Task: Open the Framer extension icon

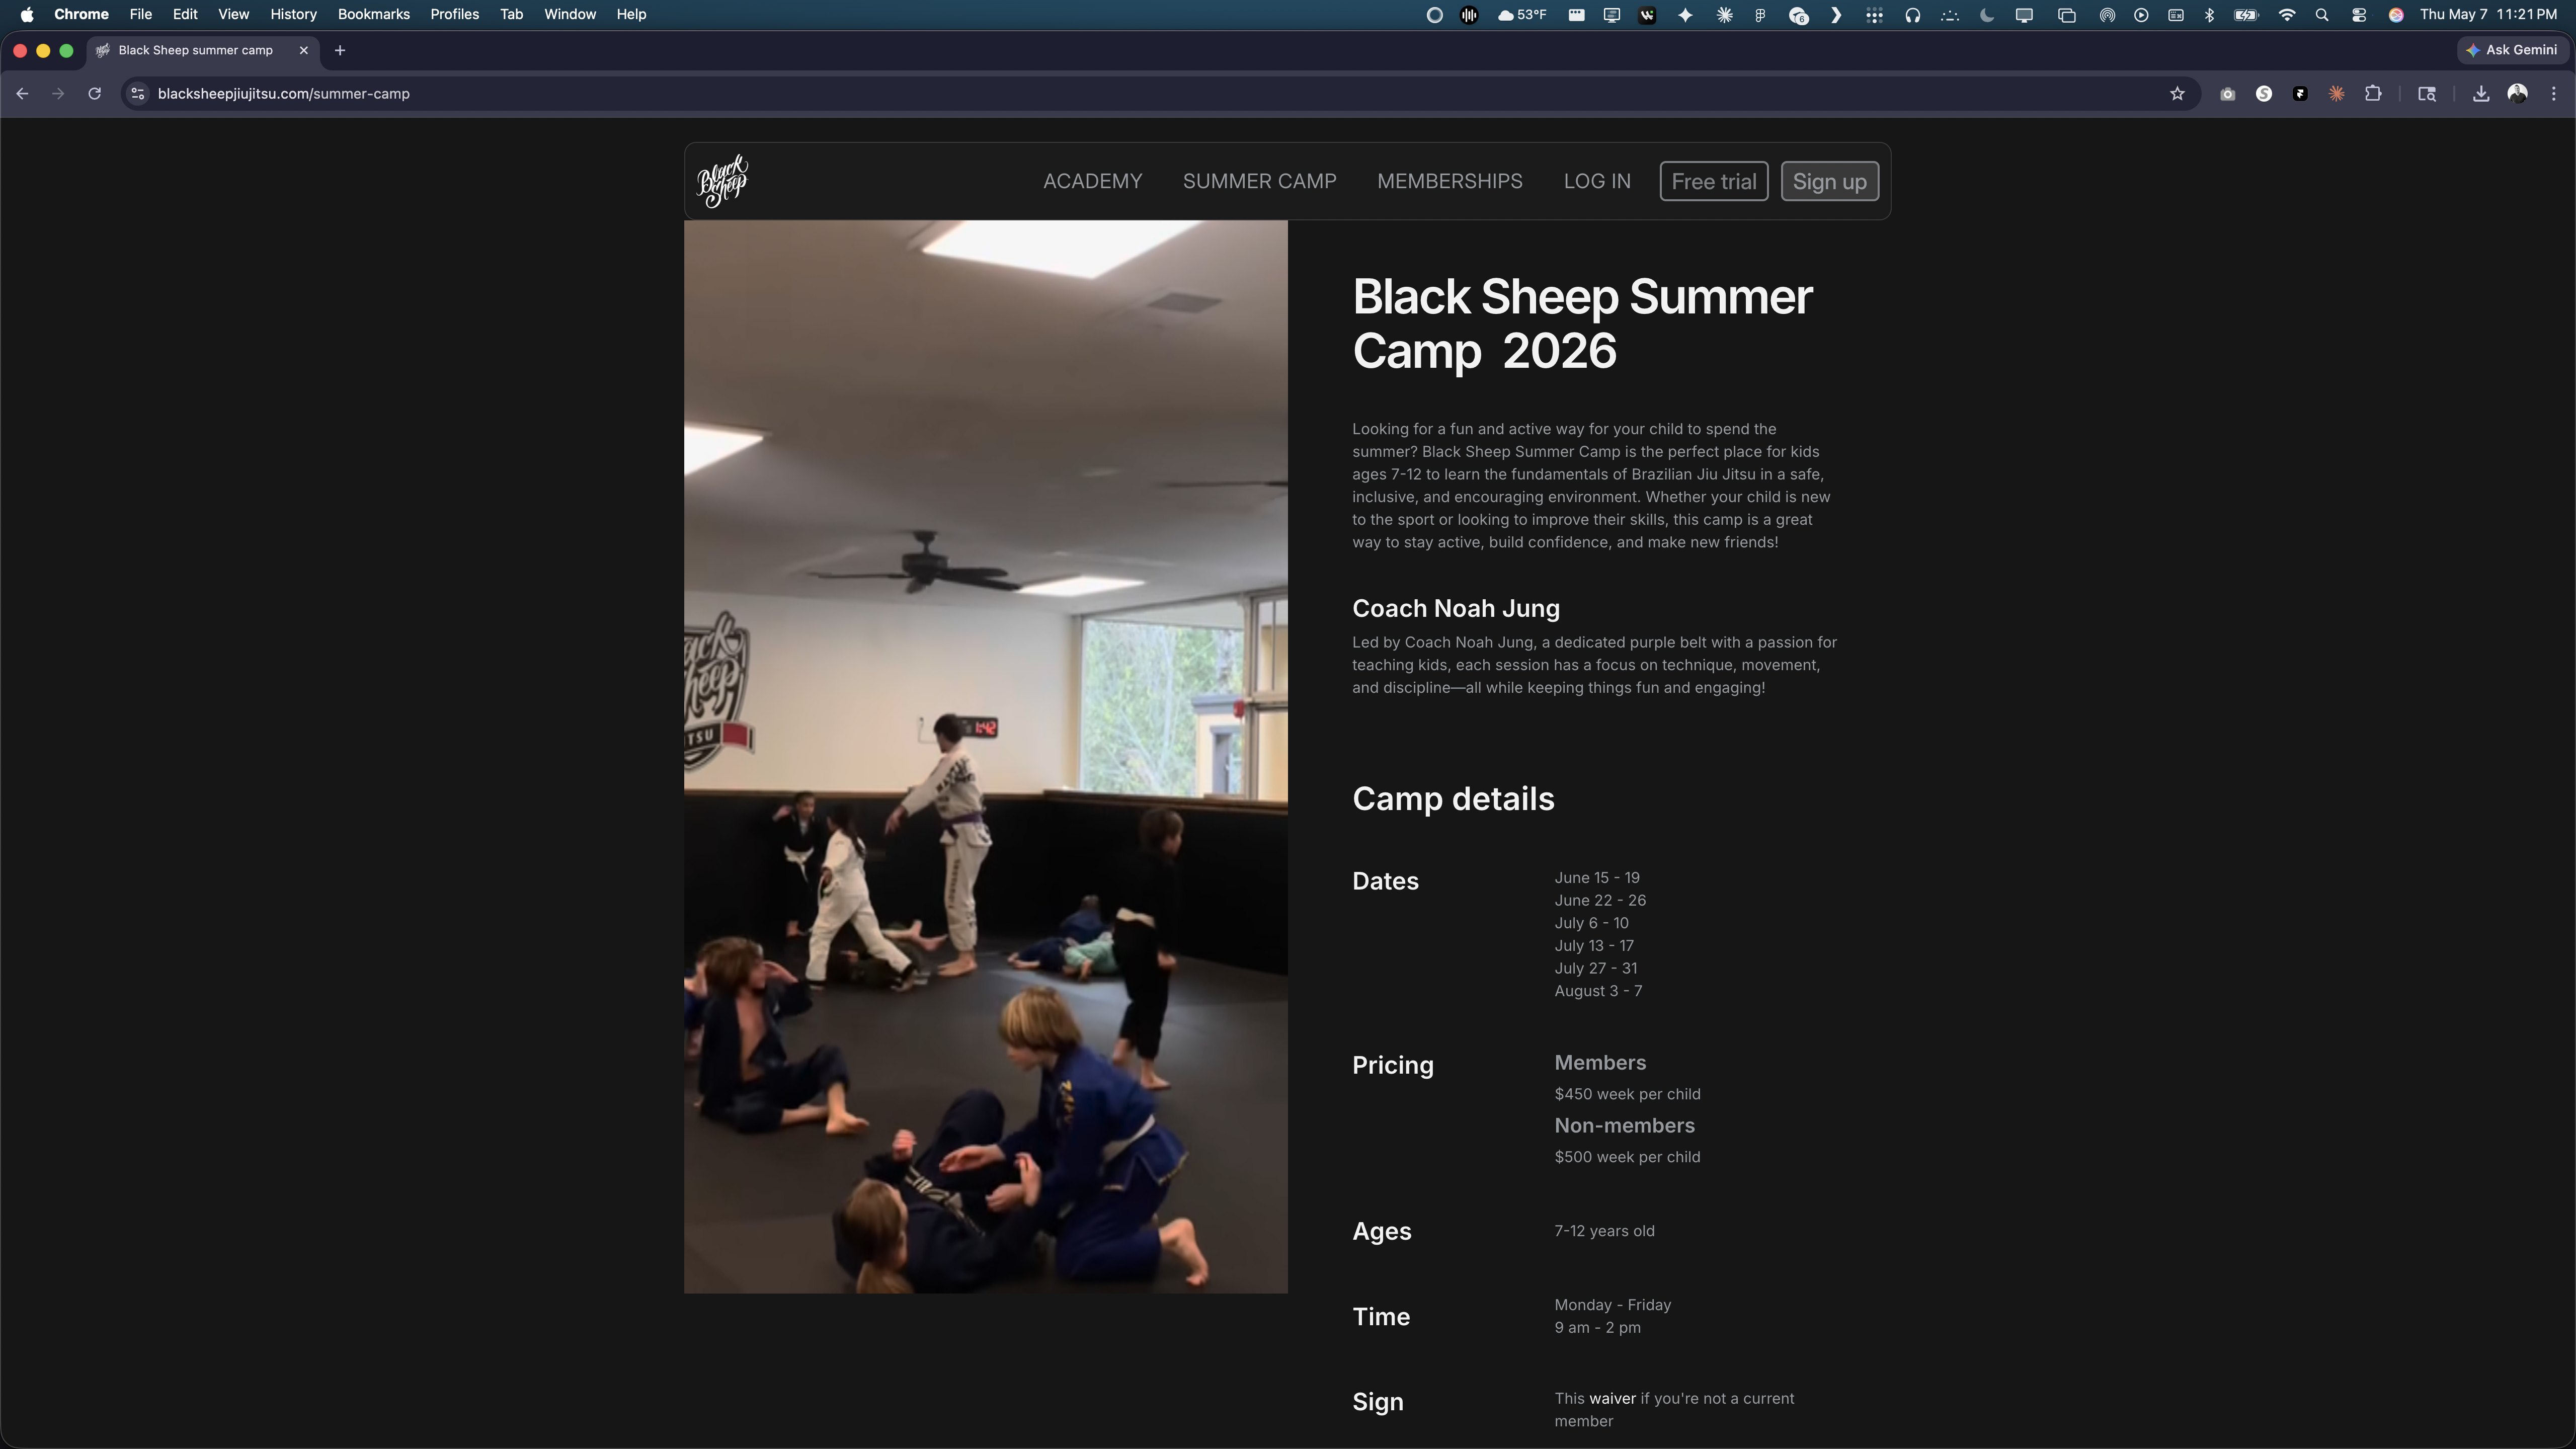Action: click(x=2300, y=94)
